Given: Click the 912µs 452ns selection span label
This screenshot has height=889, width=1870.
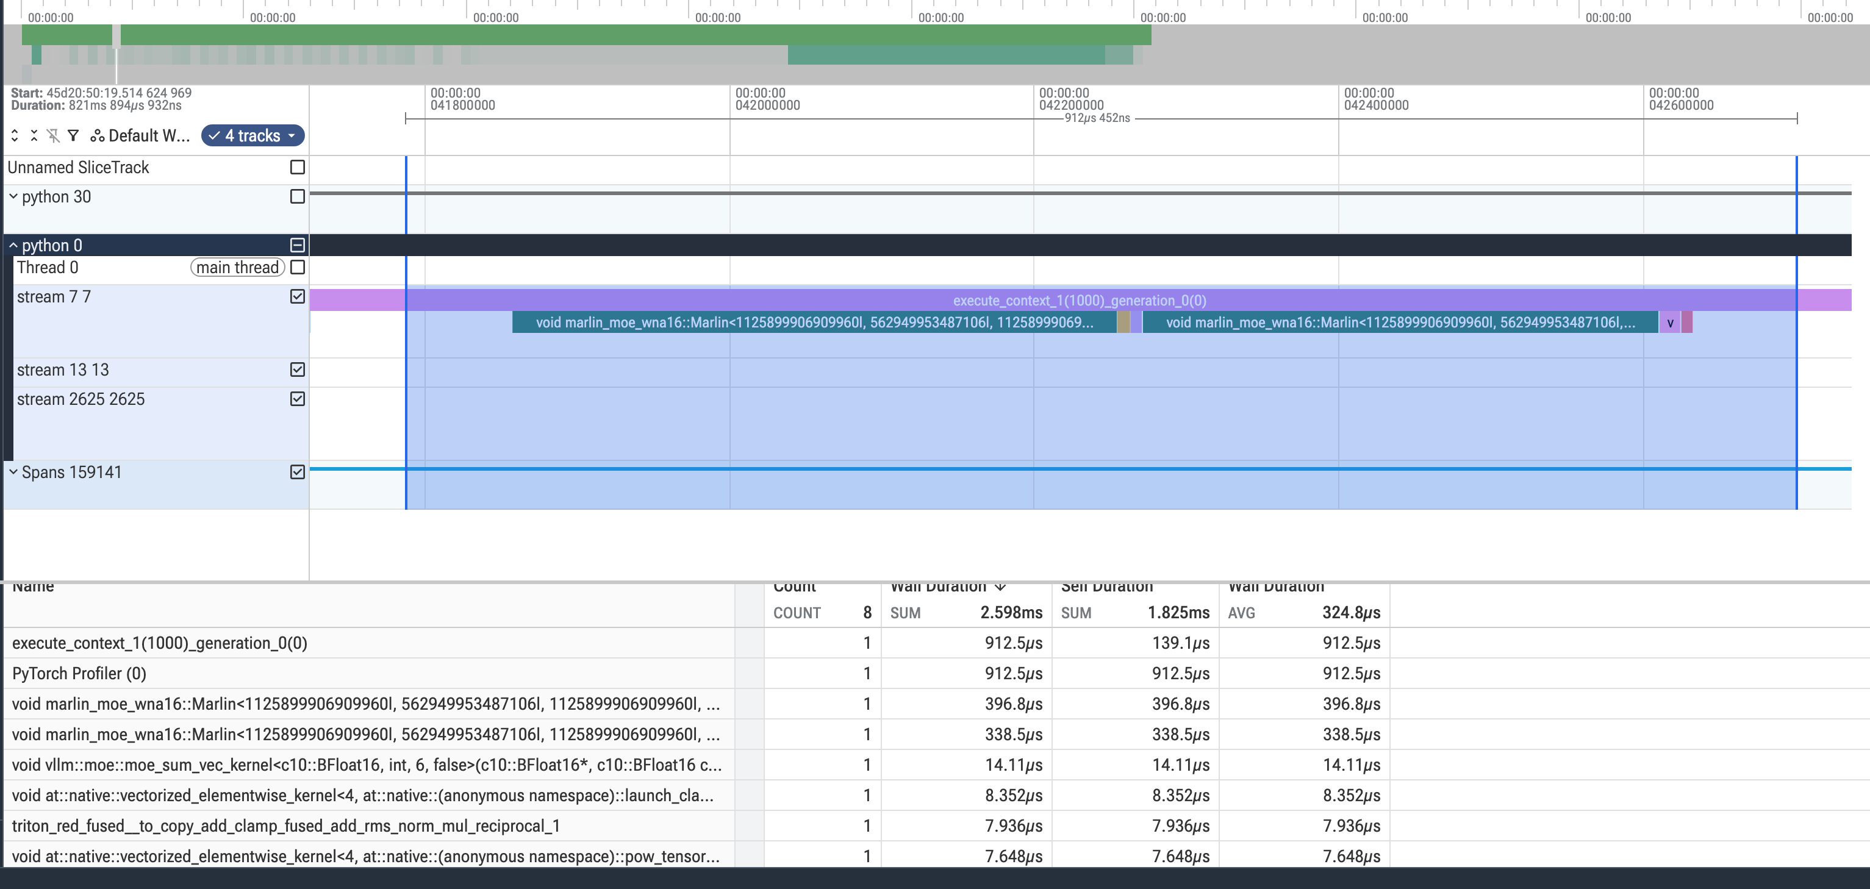Looking at the screenshot, I should click(x=1097, y=118).
